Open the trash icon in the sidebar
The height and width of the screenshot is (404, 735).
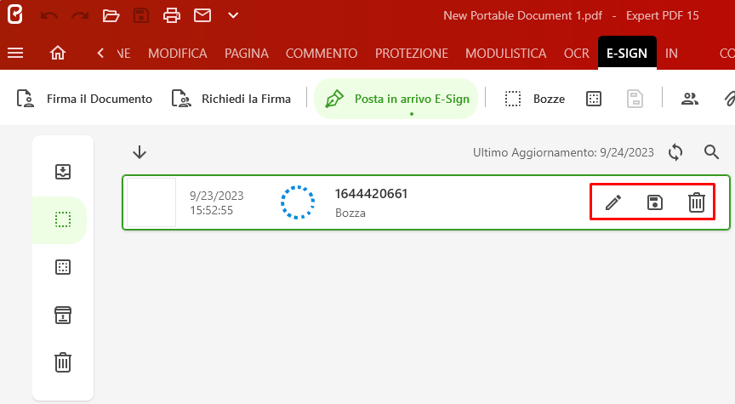click(63, 362)
